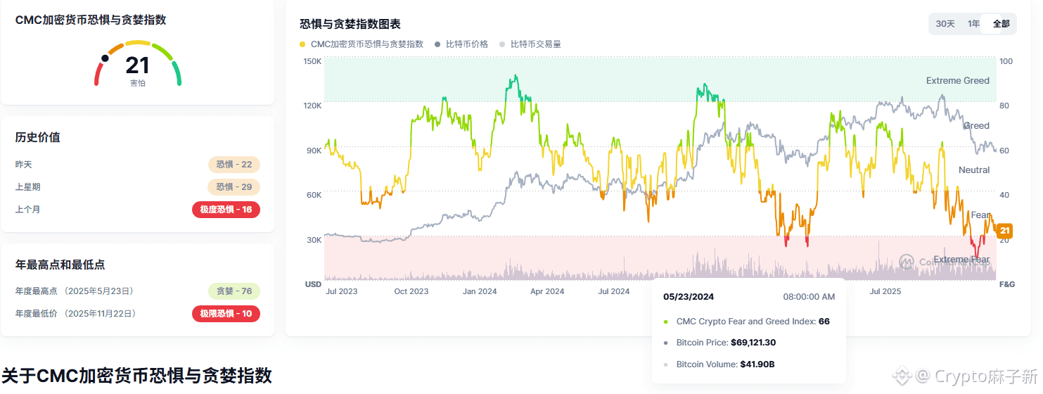The width and height of the screenshot is (1043, 394).
Task: Click the black gauge needle dot
Action: pos(105,58)
